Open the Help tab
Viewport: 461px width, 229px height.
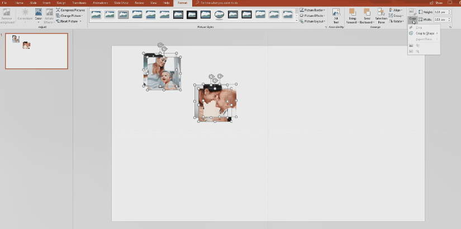(x=166, y=3)
